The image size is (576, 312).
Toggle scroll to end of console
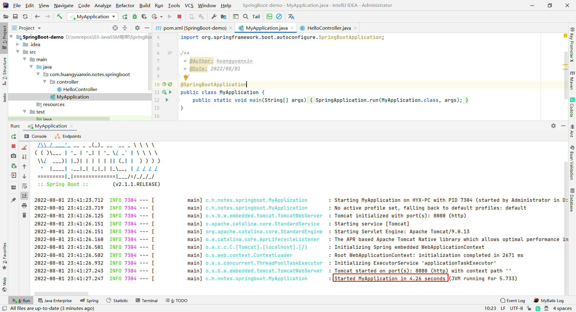pyautogui.click(x=24, y=196)
